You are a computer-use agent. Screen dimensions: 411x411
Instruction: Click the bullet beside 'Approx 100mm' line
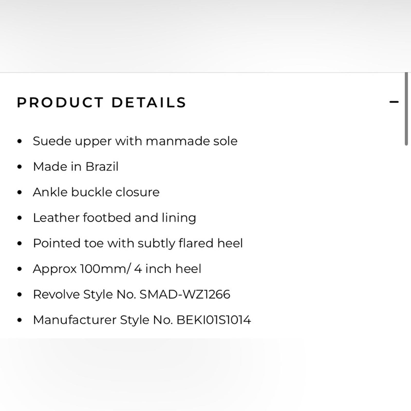tap(20, 269)
